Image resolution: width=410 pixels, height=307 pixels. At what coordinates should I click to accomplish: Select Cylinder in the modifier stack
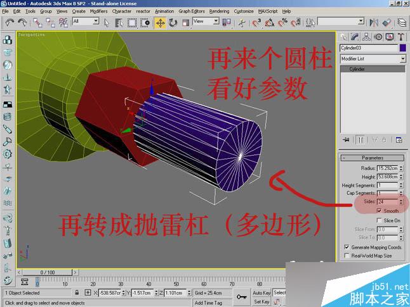(x=373, y=69)
